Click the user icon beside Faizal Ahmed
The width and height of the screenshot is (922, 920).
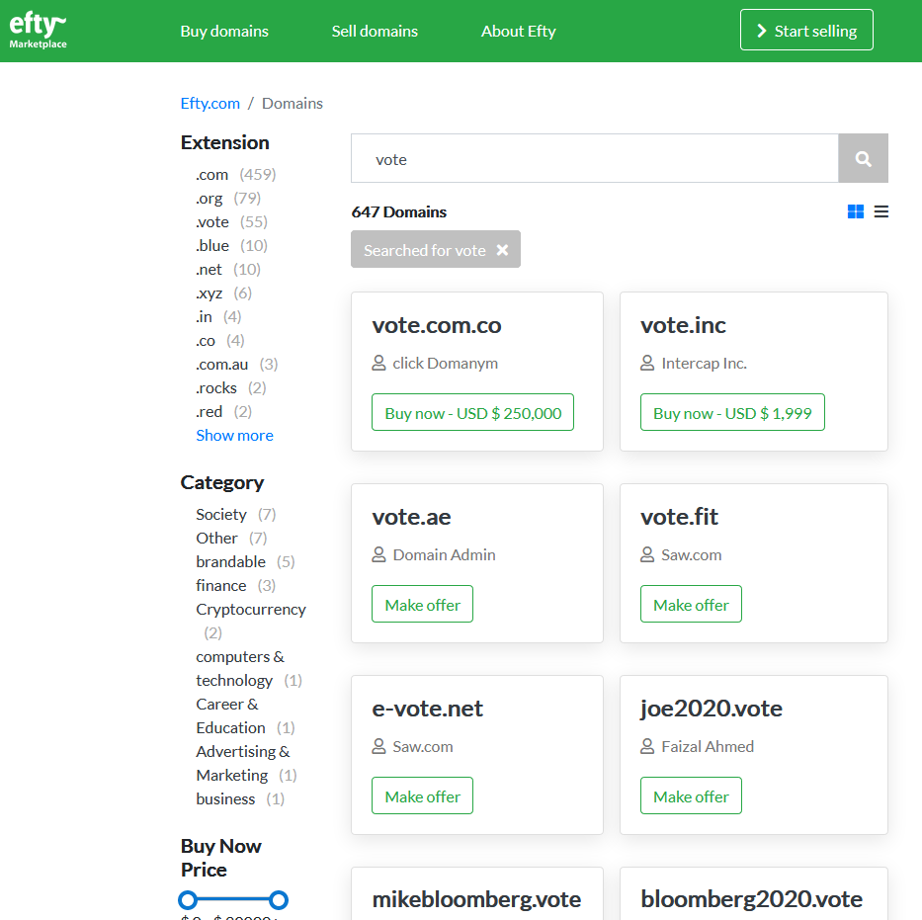point(647,747)
